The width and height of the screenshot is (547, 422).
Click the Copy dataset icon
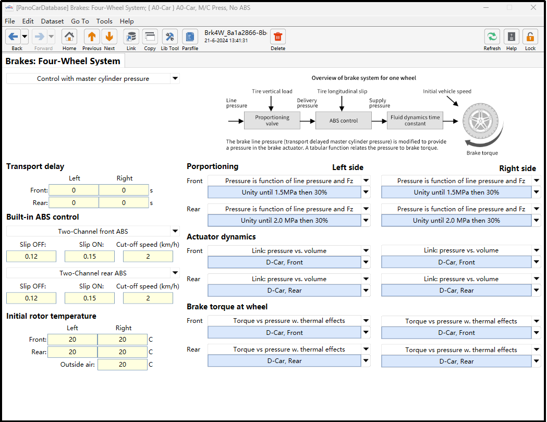point(150,37)
